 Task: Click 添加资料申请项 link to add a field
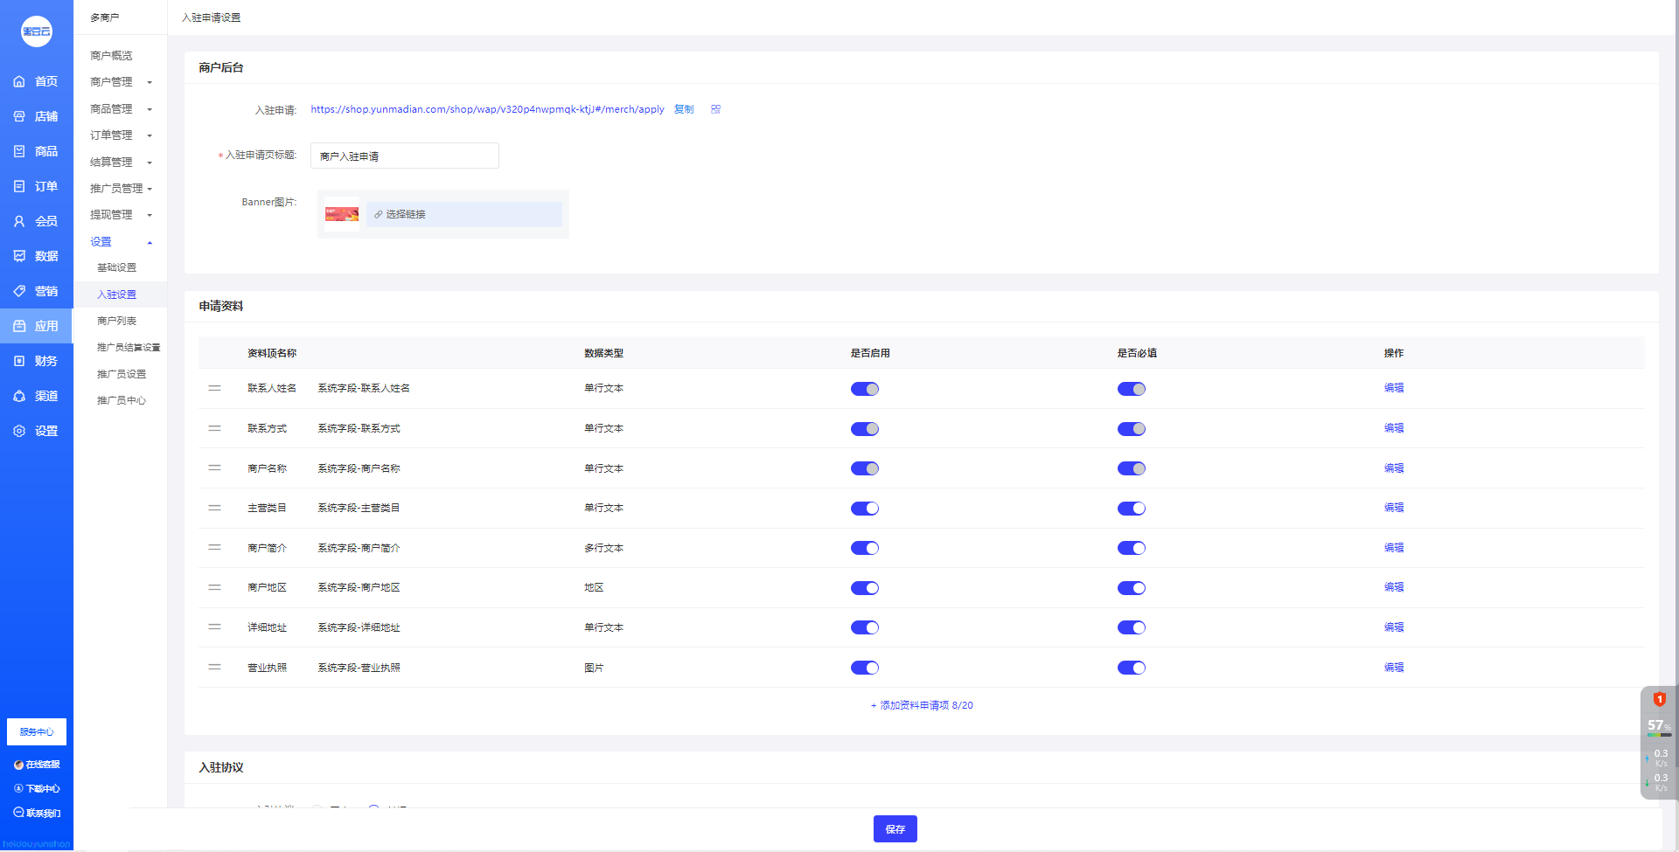coord(922,705)
